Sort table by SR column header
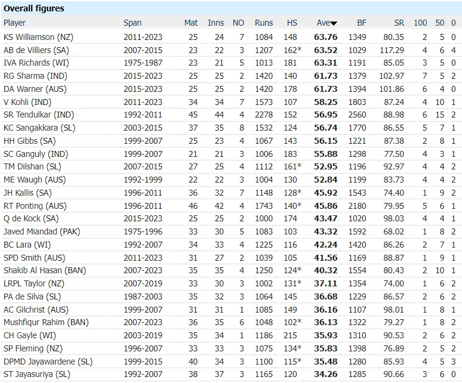The height and width of the screenshot is (383, 462). pyautogui.click(x=399, y=23)
